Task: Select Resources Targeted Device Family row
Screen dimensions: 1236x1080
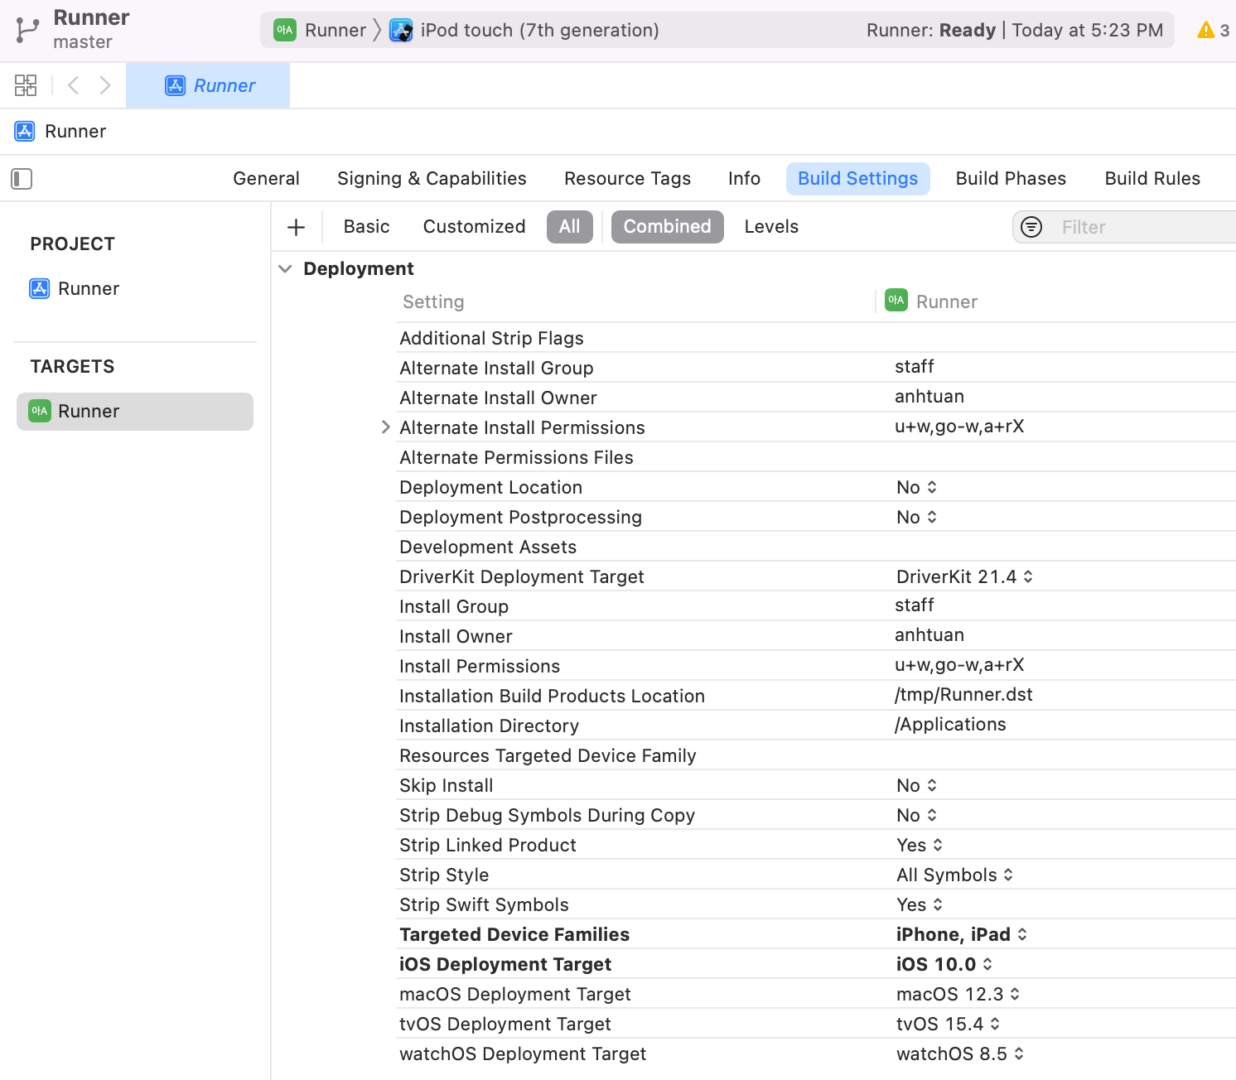Action: coord(816,755)
